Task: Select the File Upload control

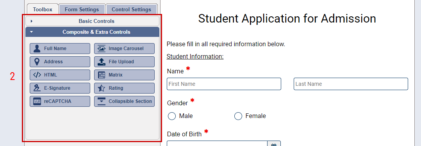Action: pos(124,62)
